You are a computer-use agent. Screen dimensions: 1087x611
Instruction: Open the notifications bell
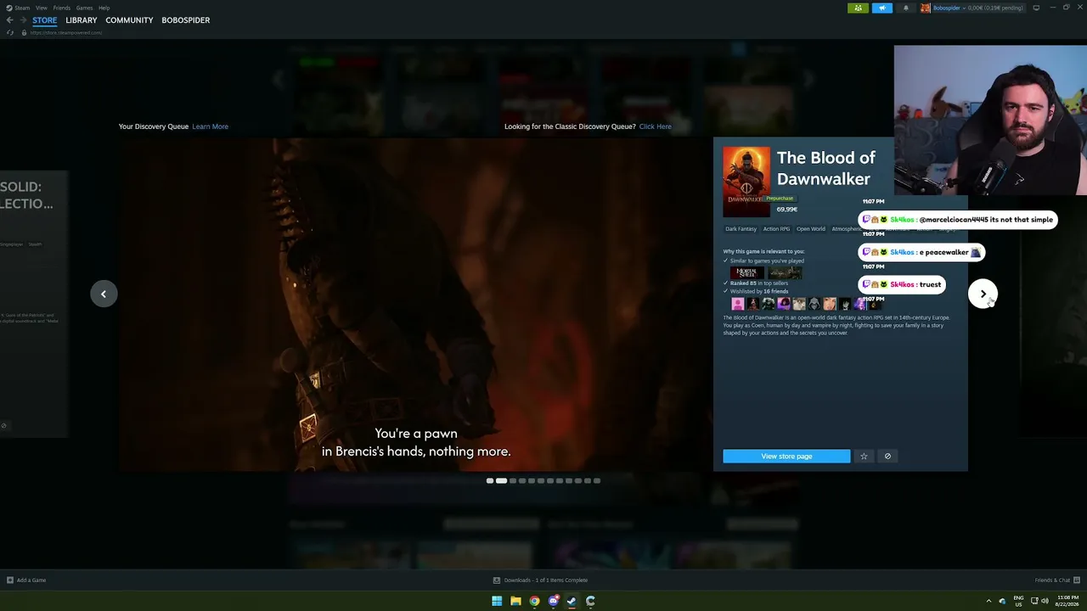click(x=905, y=8)
